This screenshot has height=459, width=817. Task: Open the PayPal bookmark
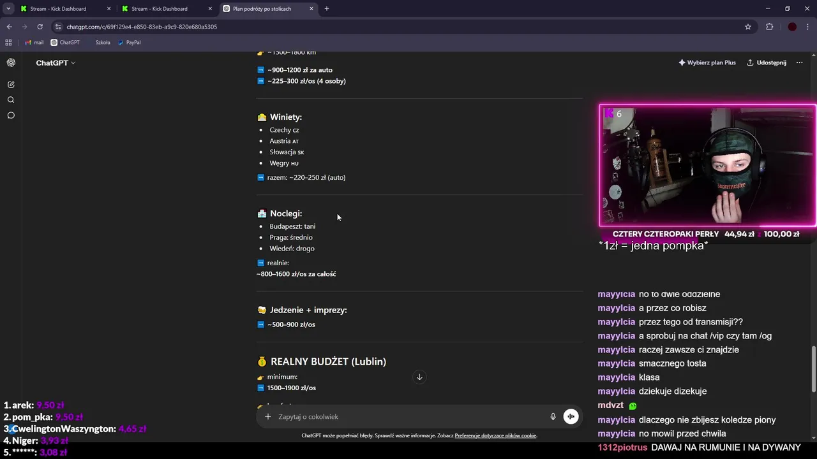pos(129,43)
